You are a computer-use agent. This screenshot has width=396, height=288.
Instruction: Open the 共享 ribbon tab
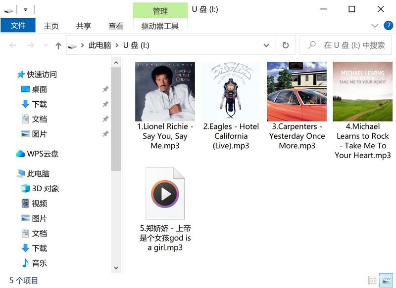[84, 26]
